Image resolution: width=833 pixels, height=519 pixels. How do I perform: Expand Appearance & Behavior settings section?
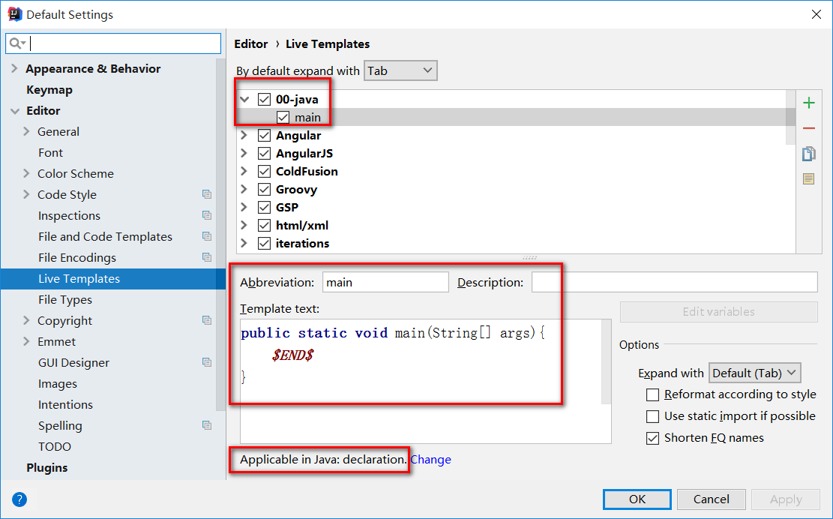14,68
